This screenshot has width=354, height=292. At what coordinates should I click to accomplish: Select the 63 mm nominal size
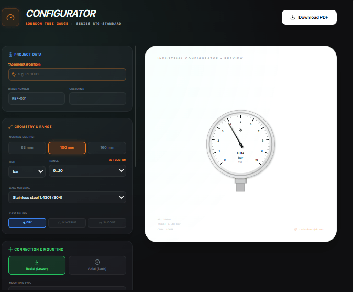pos(27,148)
